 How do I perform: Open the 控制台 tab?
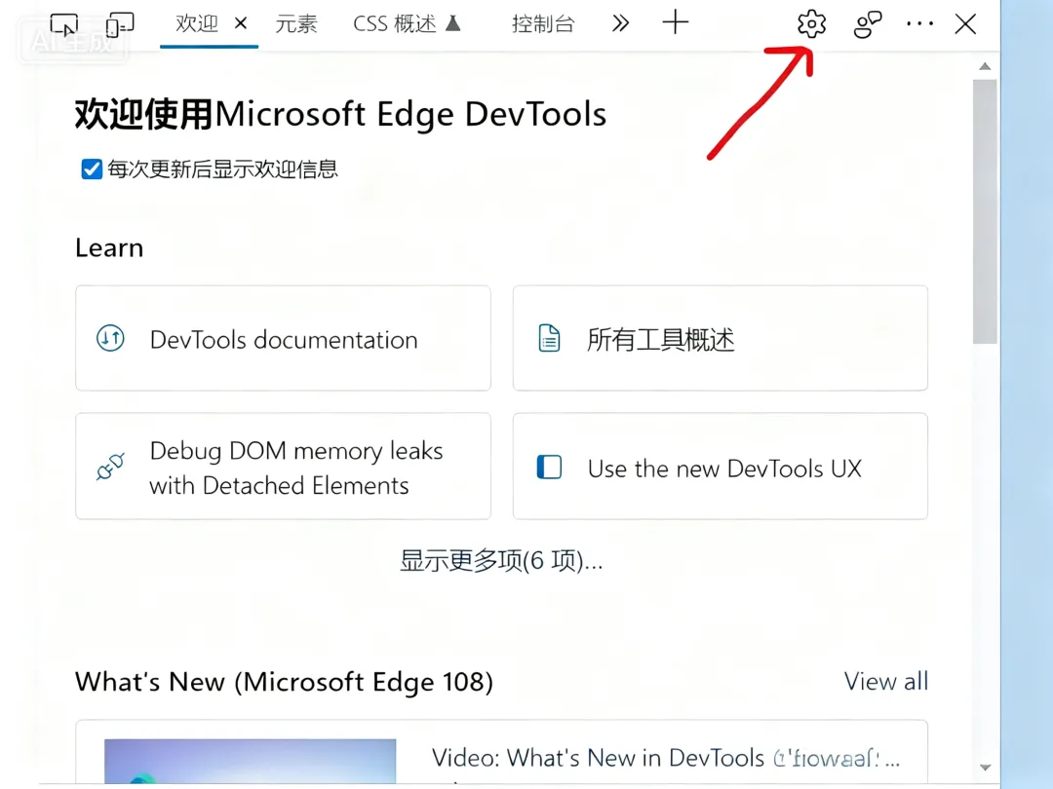pyautogui.click(x=543, y=24)
